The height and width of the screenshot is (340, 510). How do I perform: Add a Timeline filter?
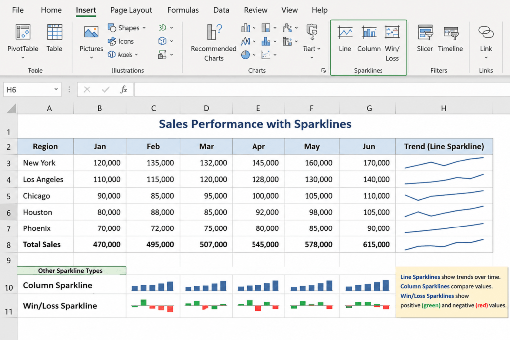click(450, 32)
